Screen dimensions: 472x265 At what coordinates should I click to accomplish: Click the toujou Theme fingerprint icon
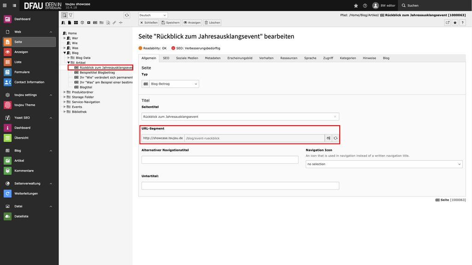click(7, 105)
